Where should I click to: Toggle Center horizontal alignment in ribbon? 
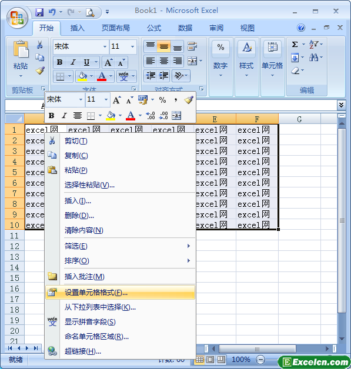tap(164, 61)
